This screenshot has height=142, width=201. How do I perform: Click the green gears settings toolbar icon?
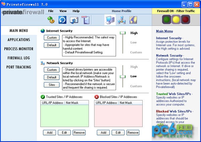point(51,20)
